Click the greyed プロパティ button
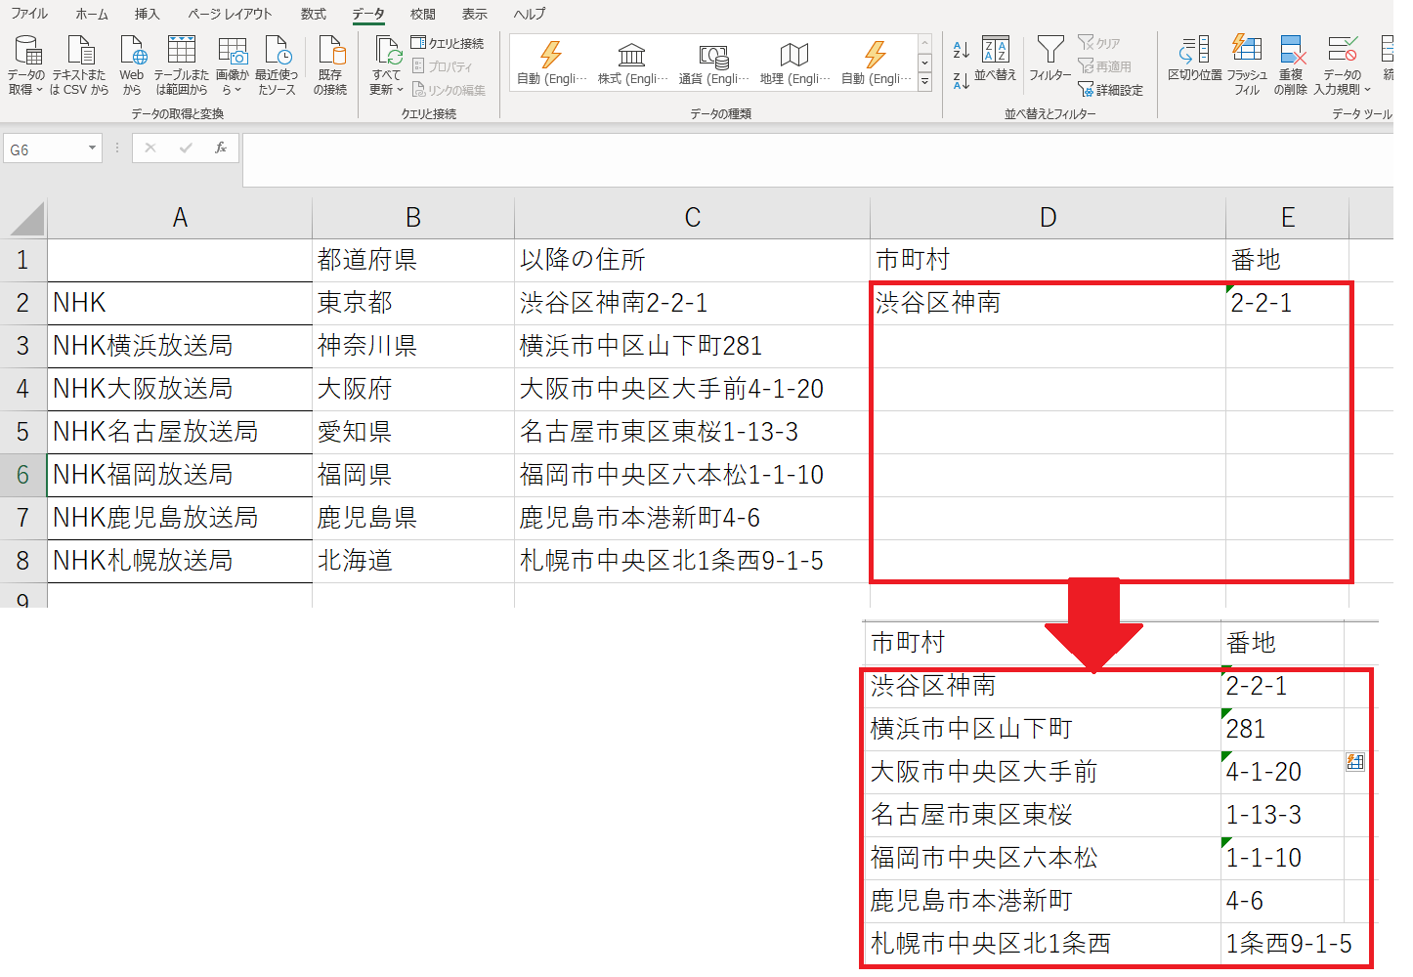Viewport: 1413px width, 977px height. 443,66
